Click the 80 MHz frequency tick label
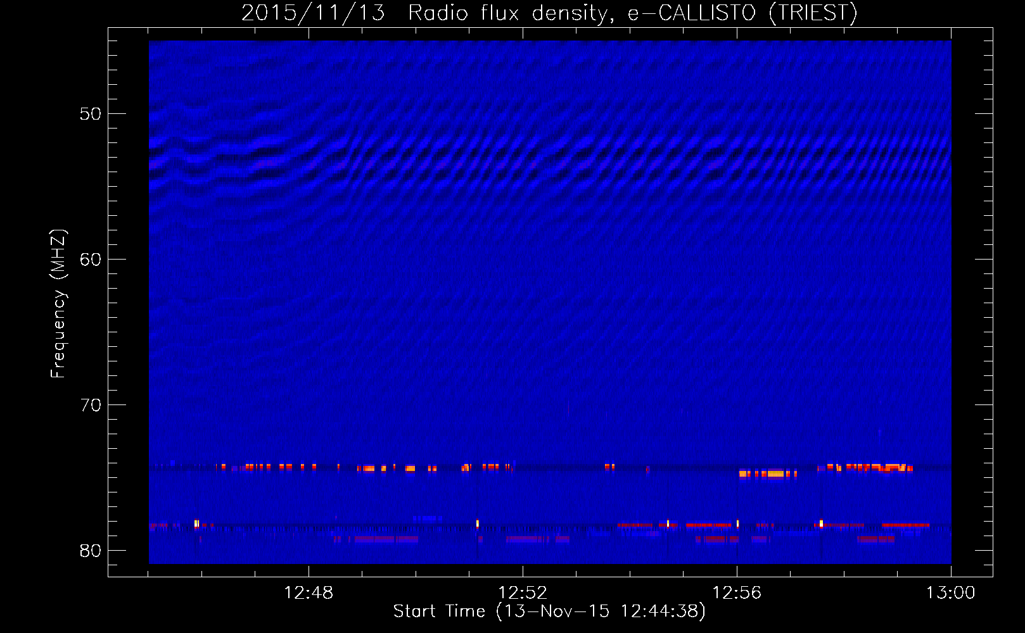Screen dimensions: 1025x633 click(91, 551)
